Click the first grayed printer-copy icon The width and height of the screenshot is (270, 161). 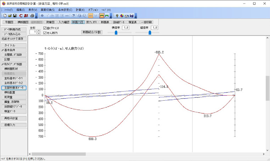pos(79,16)
